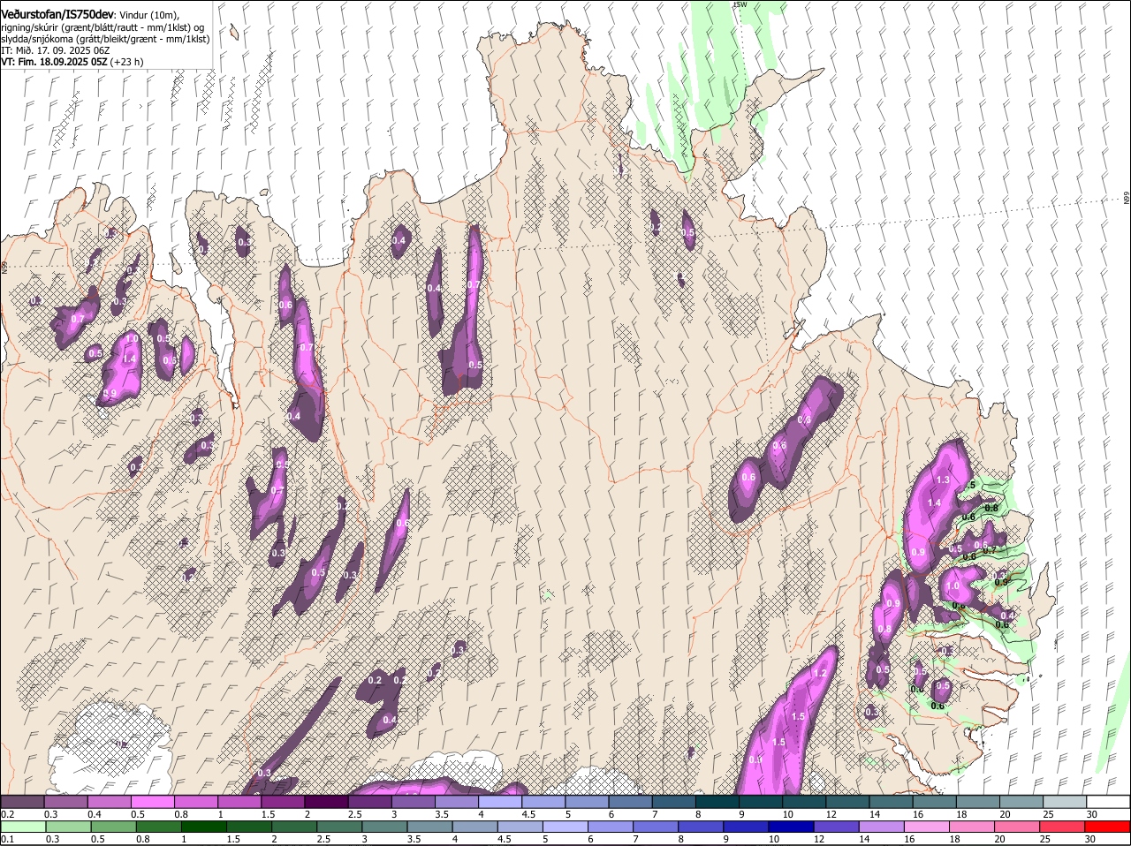Select the darkest purple 2 swatch, upper legend
The width and height of the screenshot is (1131, 846).
326,801
